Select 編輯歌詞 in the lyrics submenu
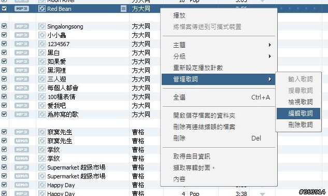Viewport: 328px width, 196px height. coord(298,113)
